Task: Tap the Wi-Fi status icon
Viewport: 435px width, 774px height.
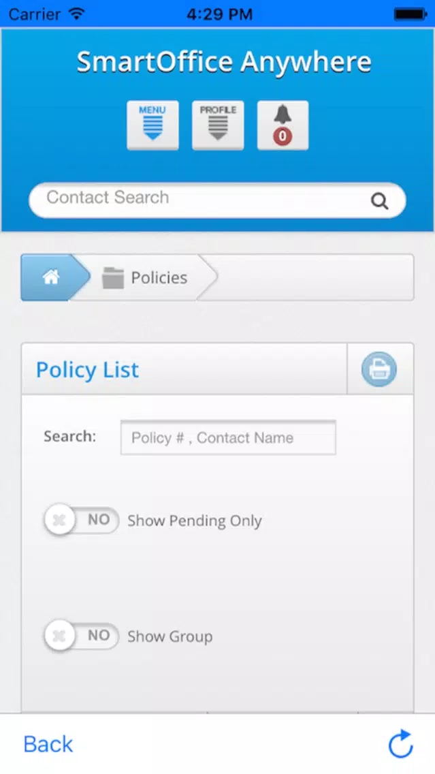Action: (77, 14)
